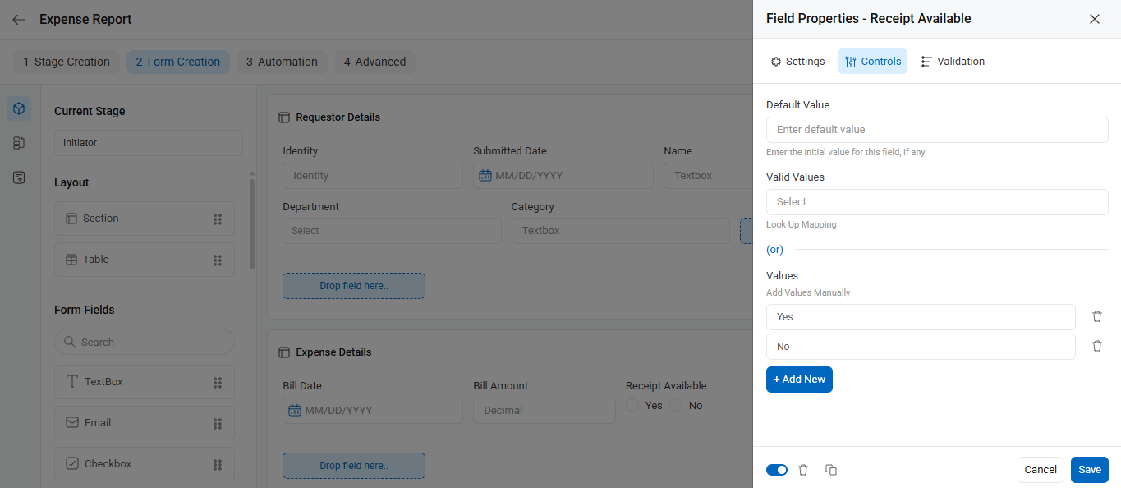Go back using the left arrow icon

point(18,19)
